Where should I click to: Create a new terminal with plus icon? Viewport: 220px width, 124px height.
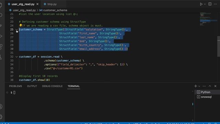[196, 86]
